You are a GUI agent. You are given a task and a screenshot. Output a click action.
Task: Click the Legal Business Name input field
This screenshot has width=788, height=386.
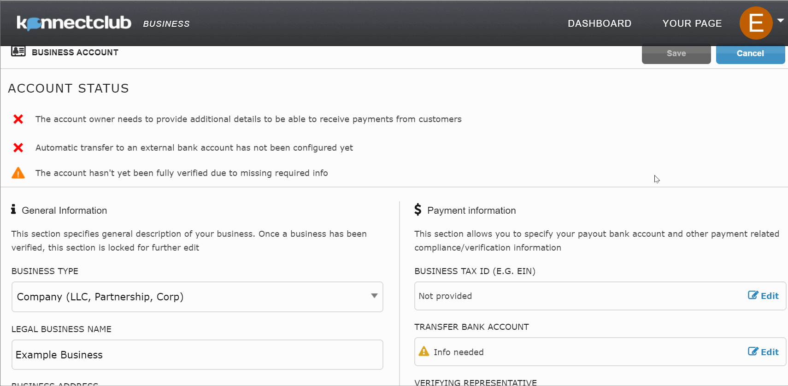(x=197, y=355)
